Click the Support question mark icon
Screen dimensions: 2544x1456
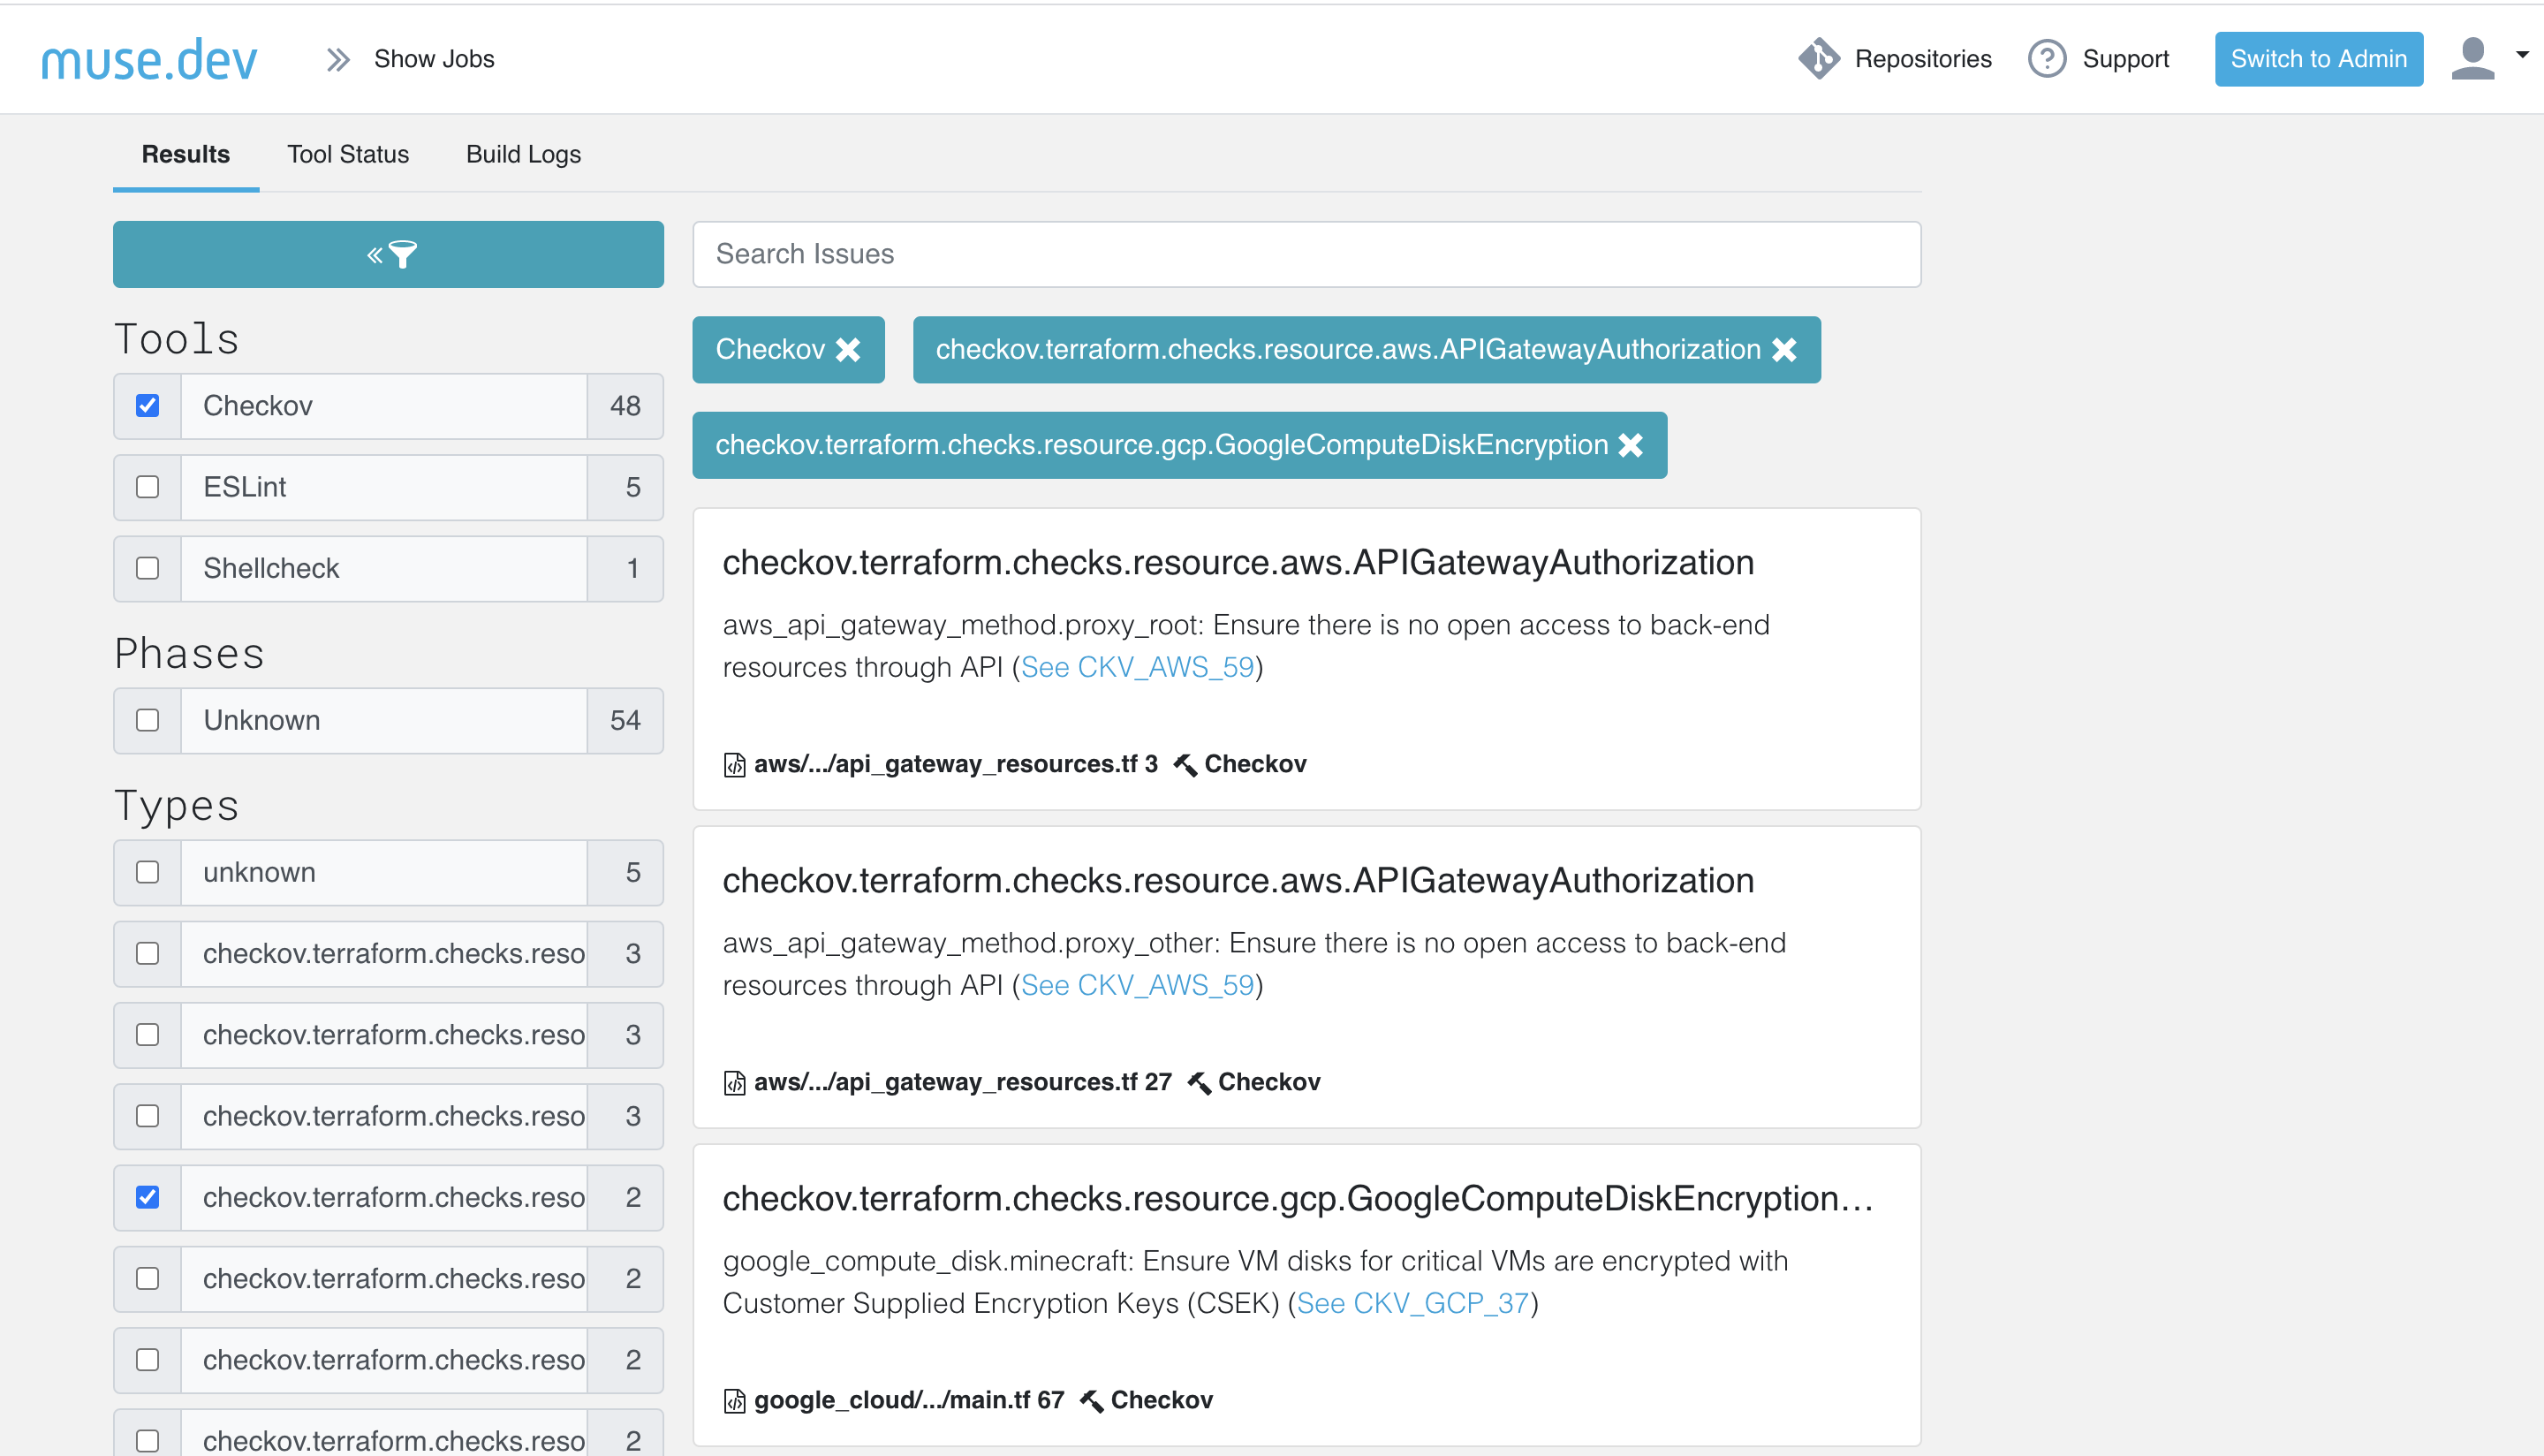coord(2046,59)
